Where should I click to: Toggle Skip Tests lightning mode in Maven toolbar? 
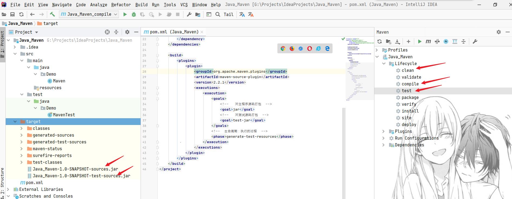446,41
